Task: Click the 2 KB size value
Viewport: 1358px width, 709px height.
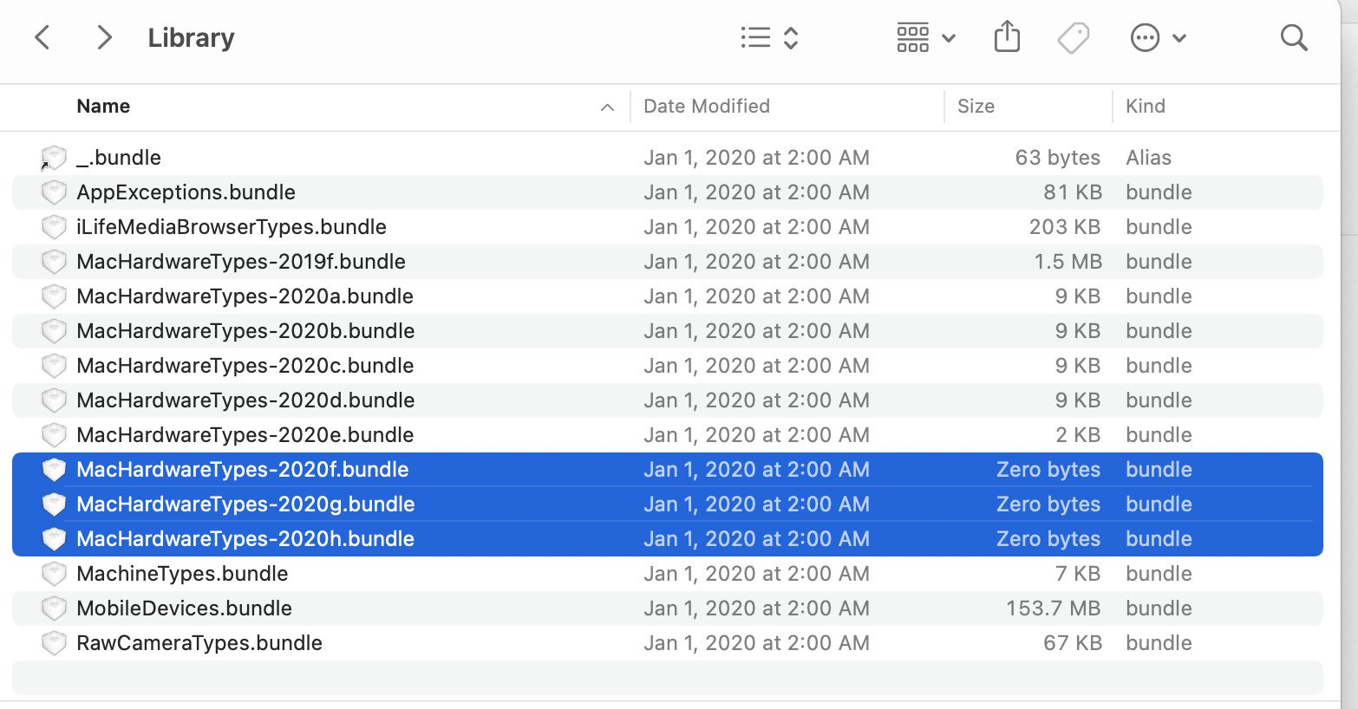Action: (1078, 435)
